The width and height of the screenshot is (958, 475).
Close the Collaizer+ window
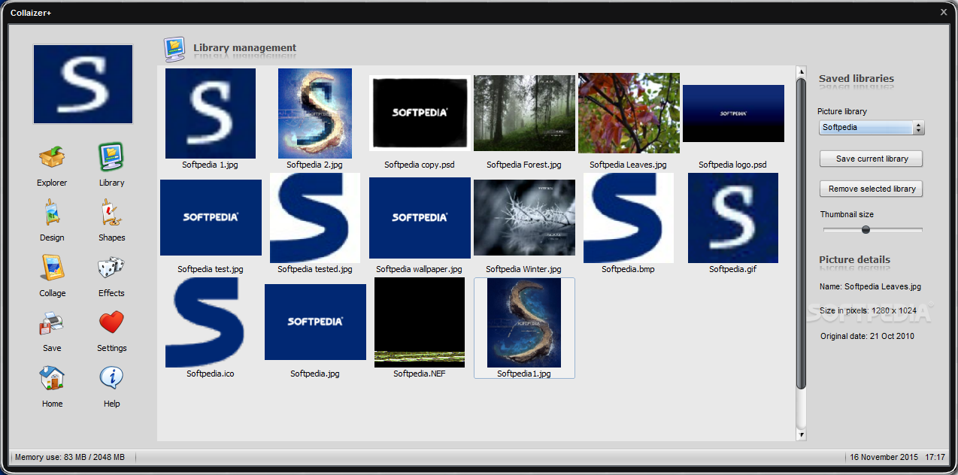pyautogui.click(x=944, y=11)
